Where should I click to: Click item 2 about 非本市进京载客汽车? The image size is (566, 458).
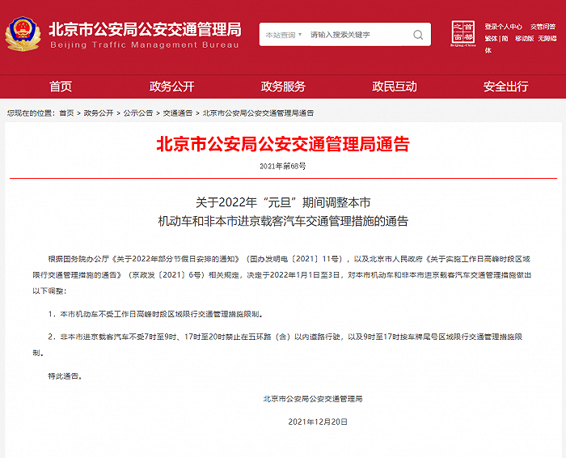tap(278, 345)
